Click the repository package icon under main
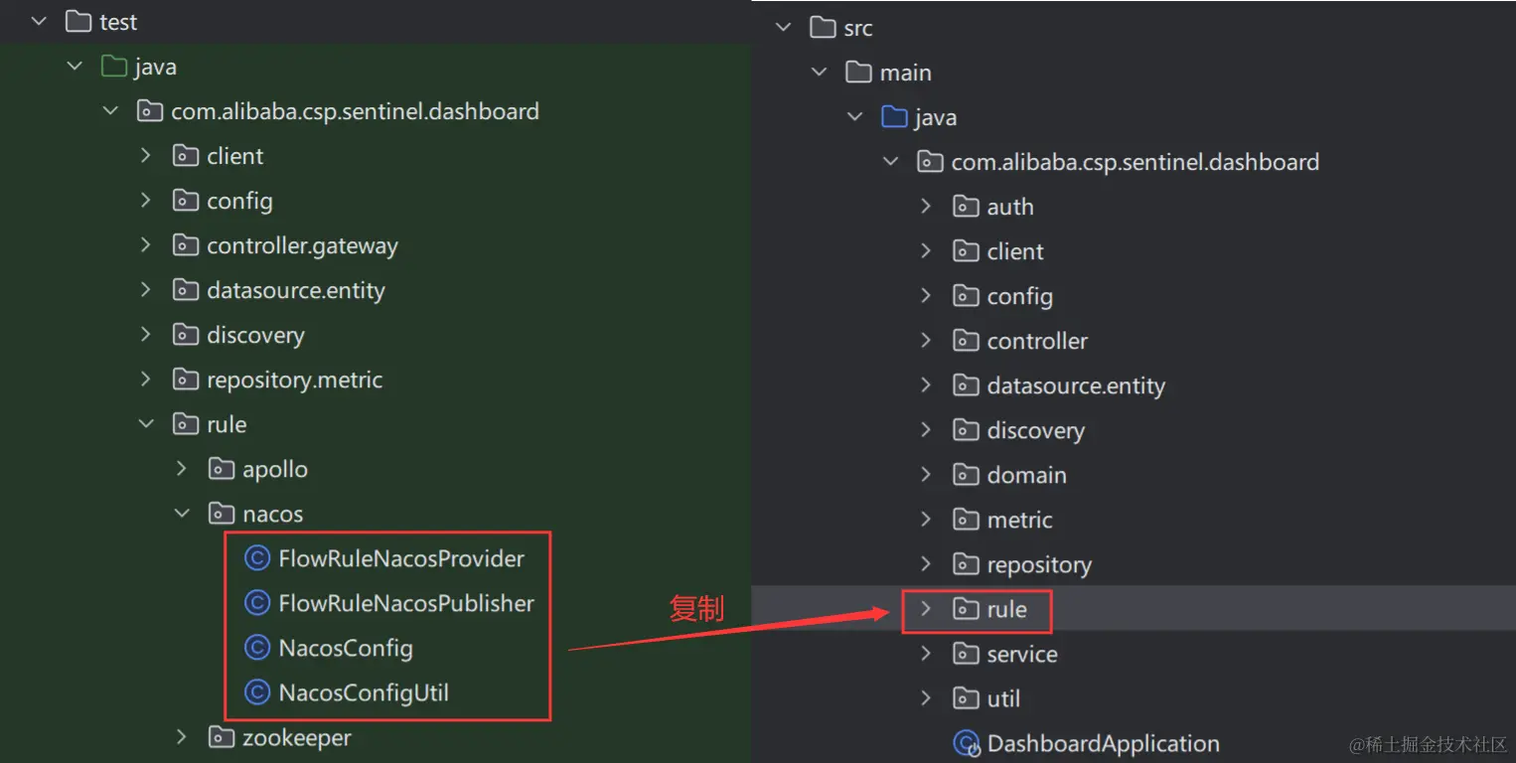The width and height of the screenshot is (1516, 763). (x=966, y=564)
